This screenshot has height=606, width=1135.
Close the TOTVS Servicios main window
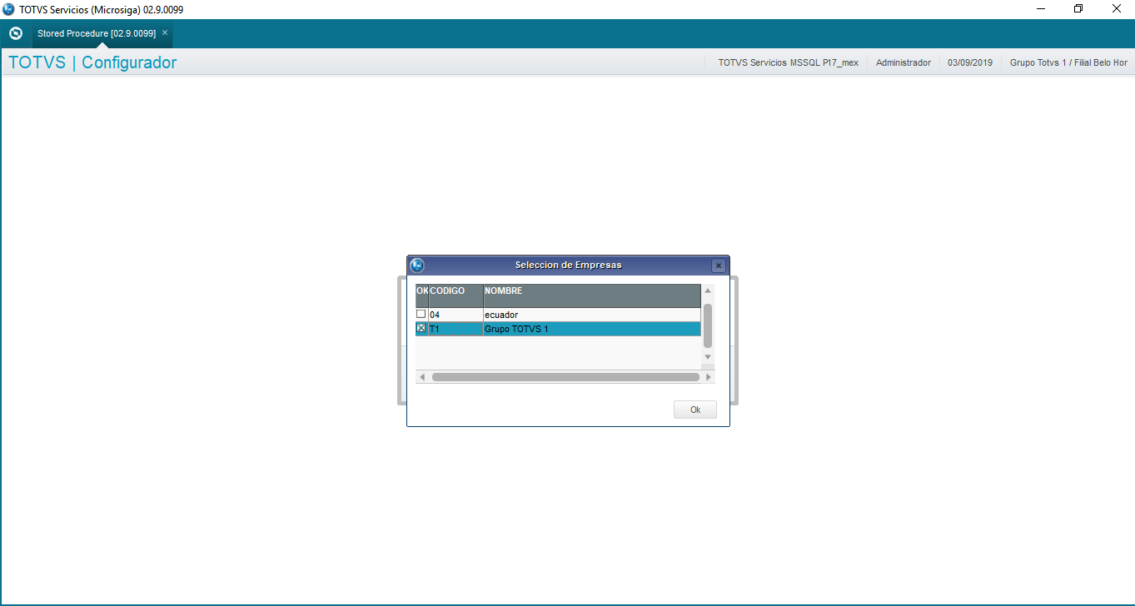click(1116, 9)
